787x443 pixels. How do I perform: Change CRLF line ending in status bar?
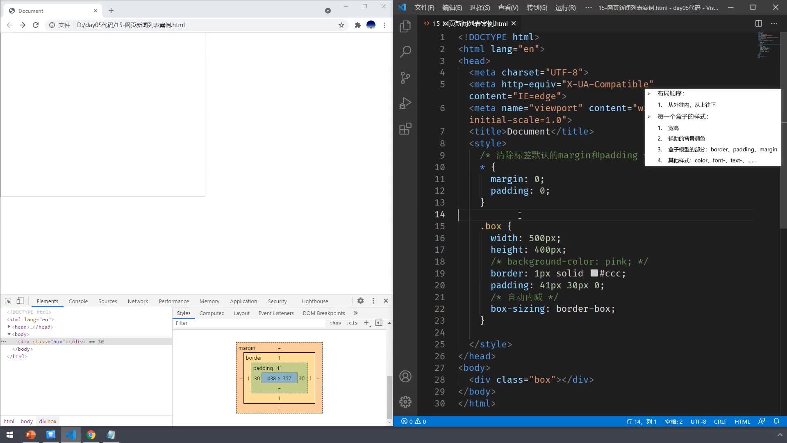pyautogui.click(x=720, y=421)
